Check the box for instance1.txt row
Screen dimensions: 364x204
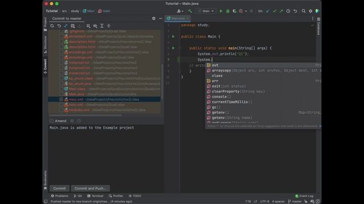coord(61,63)
